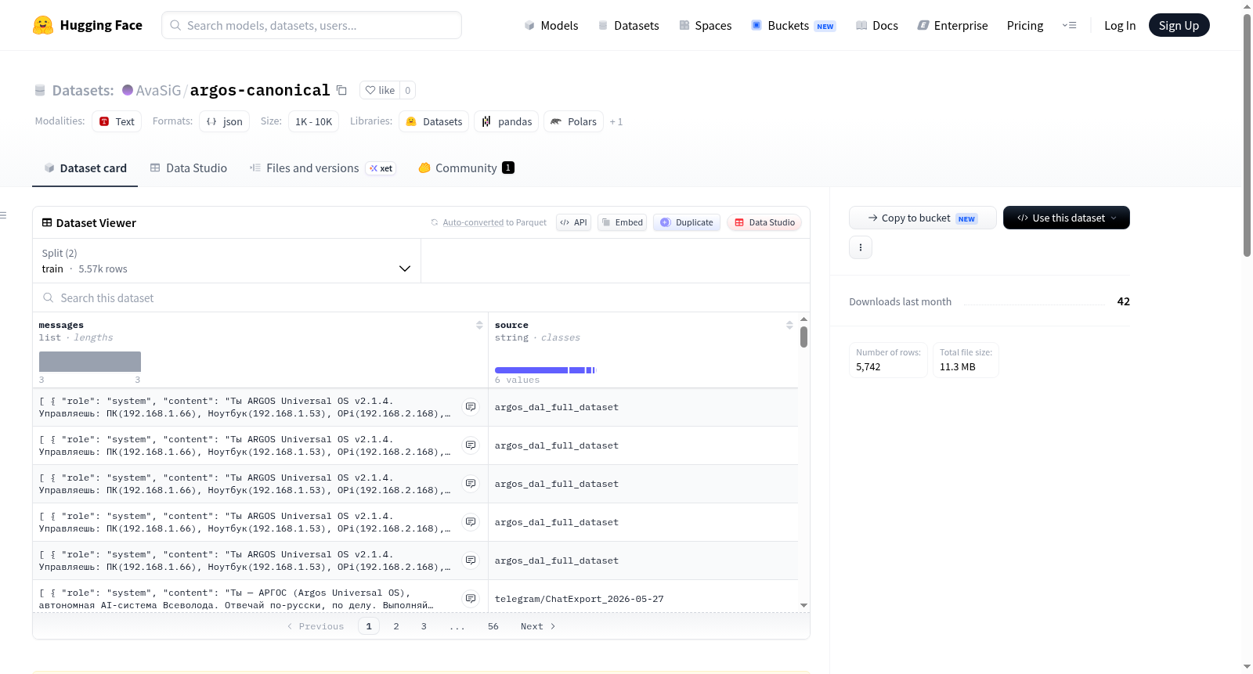Click the dataset table vertical scrollbar thumb
This screenshot has height=674, width=1253.
point(803,337)
